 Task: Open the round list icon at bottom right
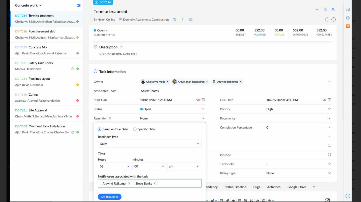(348, 196)
